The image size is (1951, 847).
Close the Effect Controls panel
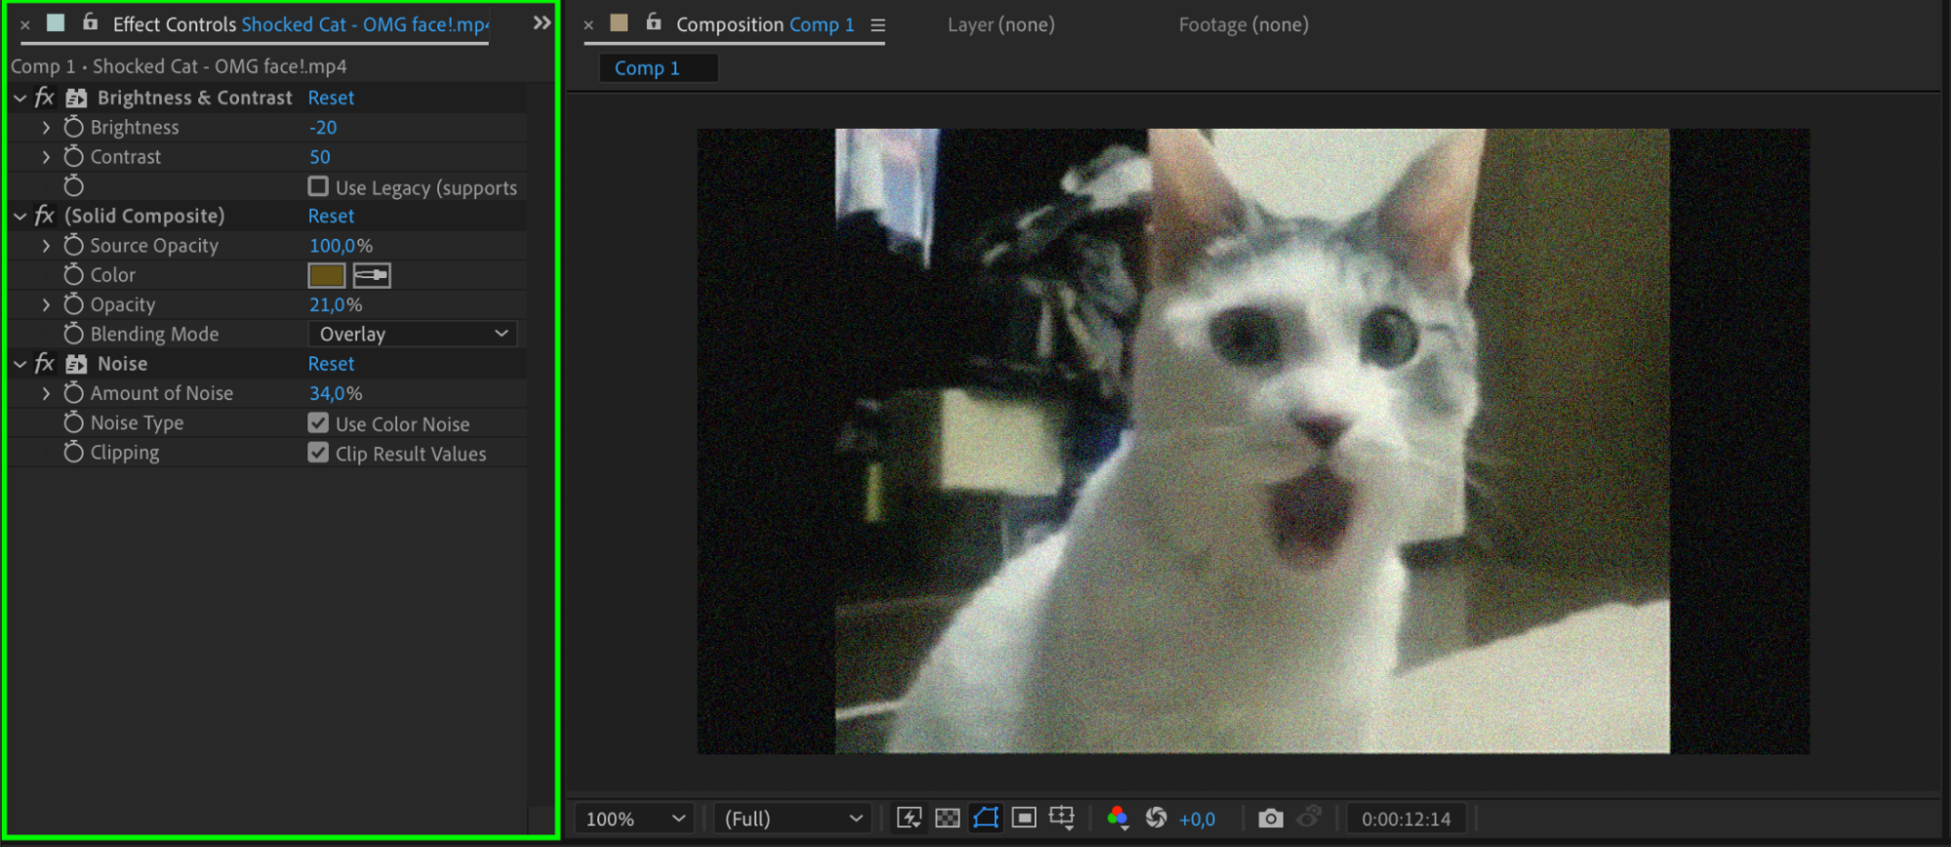(x=25, y=24)
